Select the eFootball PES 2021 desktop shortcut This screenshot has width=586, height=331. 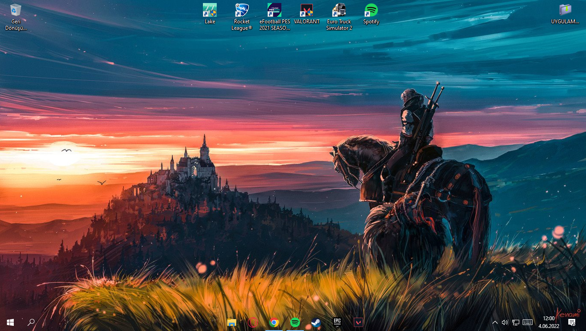tap(274, 17)
